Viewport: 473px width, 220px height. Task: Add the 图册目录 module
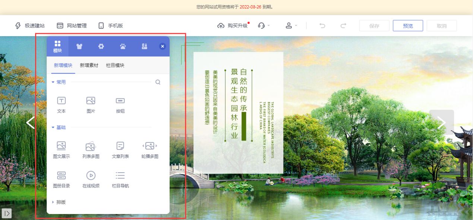tap(62, 179)
